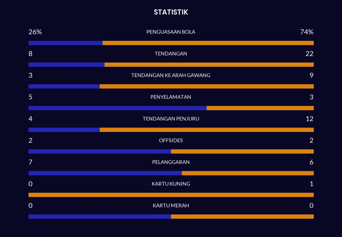Click the 22 value for Tendangan
This screenshot has height=237, width=342.
309,54
